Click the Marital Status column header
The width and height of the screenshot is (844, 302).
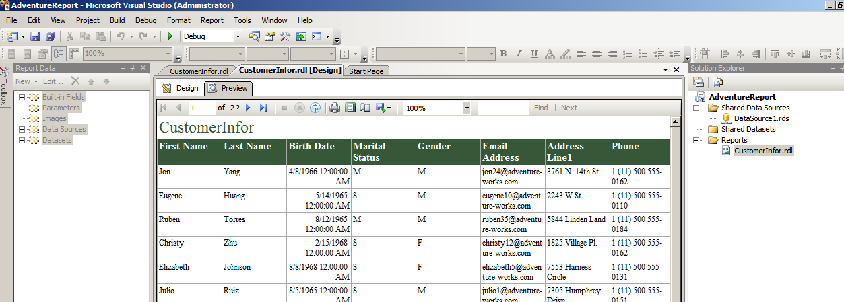[383, 152]
